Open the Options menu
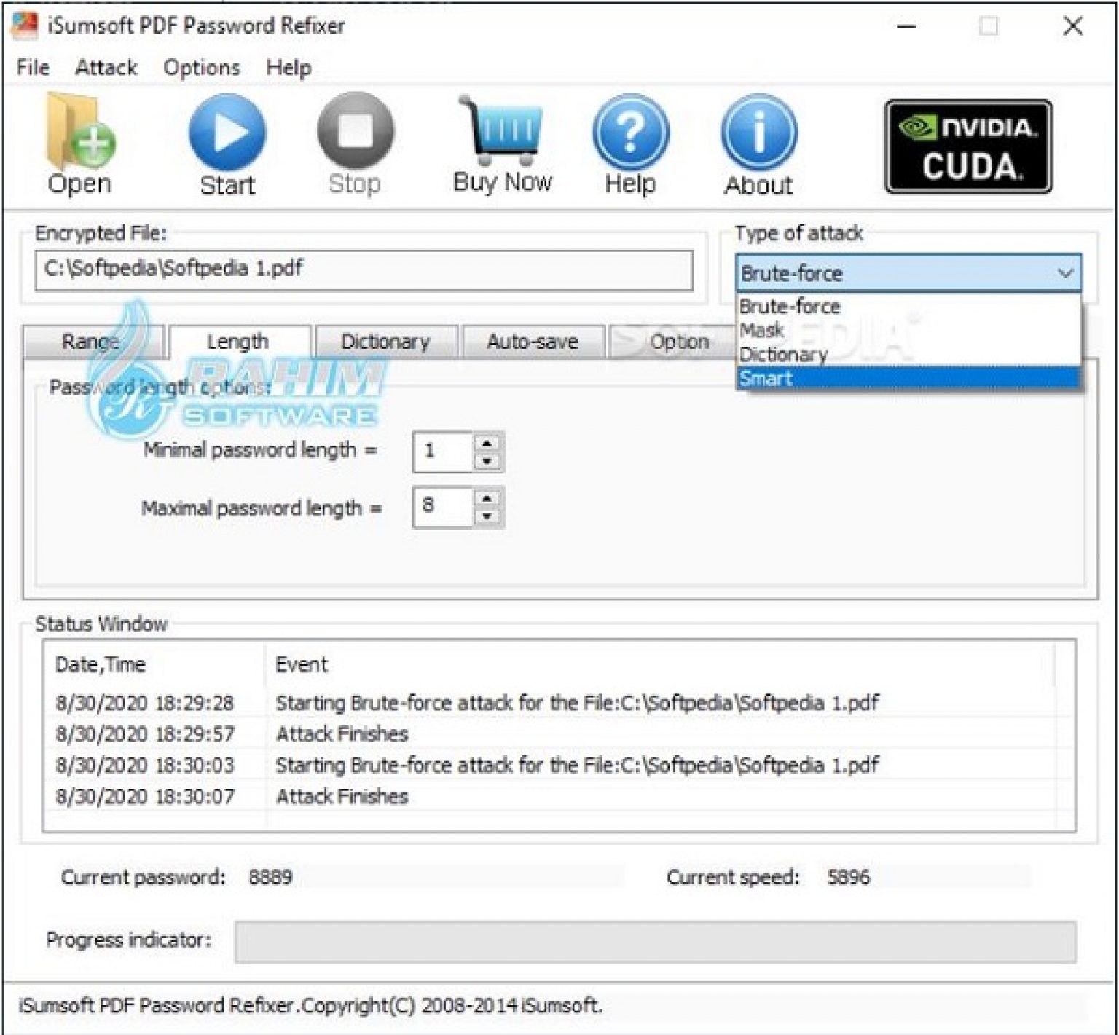Viewport: 1119px width, 1035px height. pos(202,68)
